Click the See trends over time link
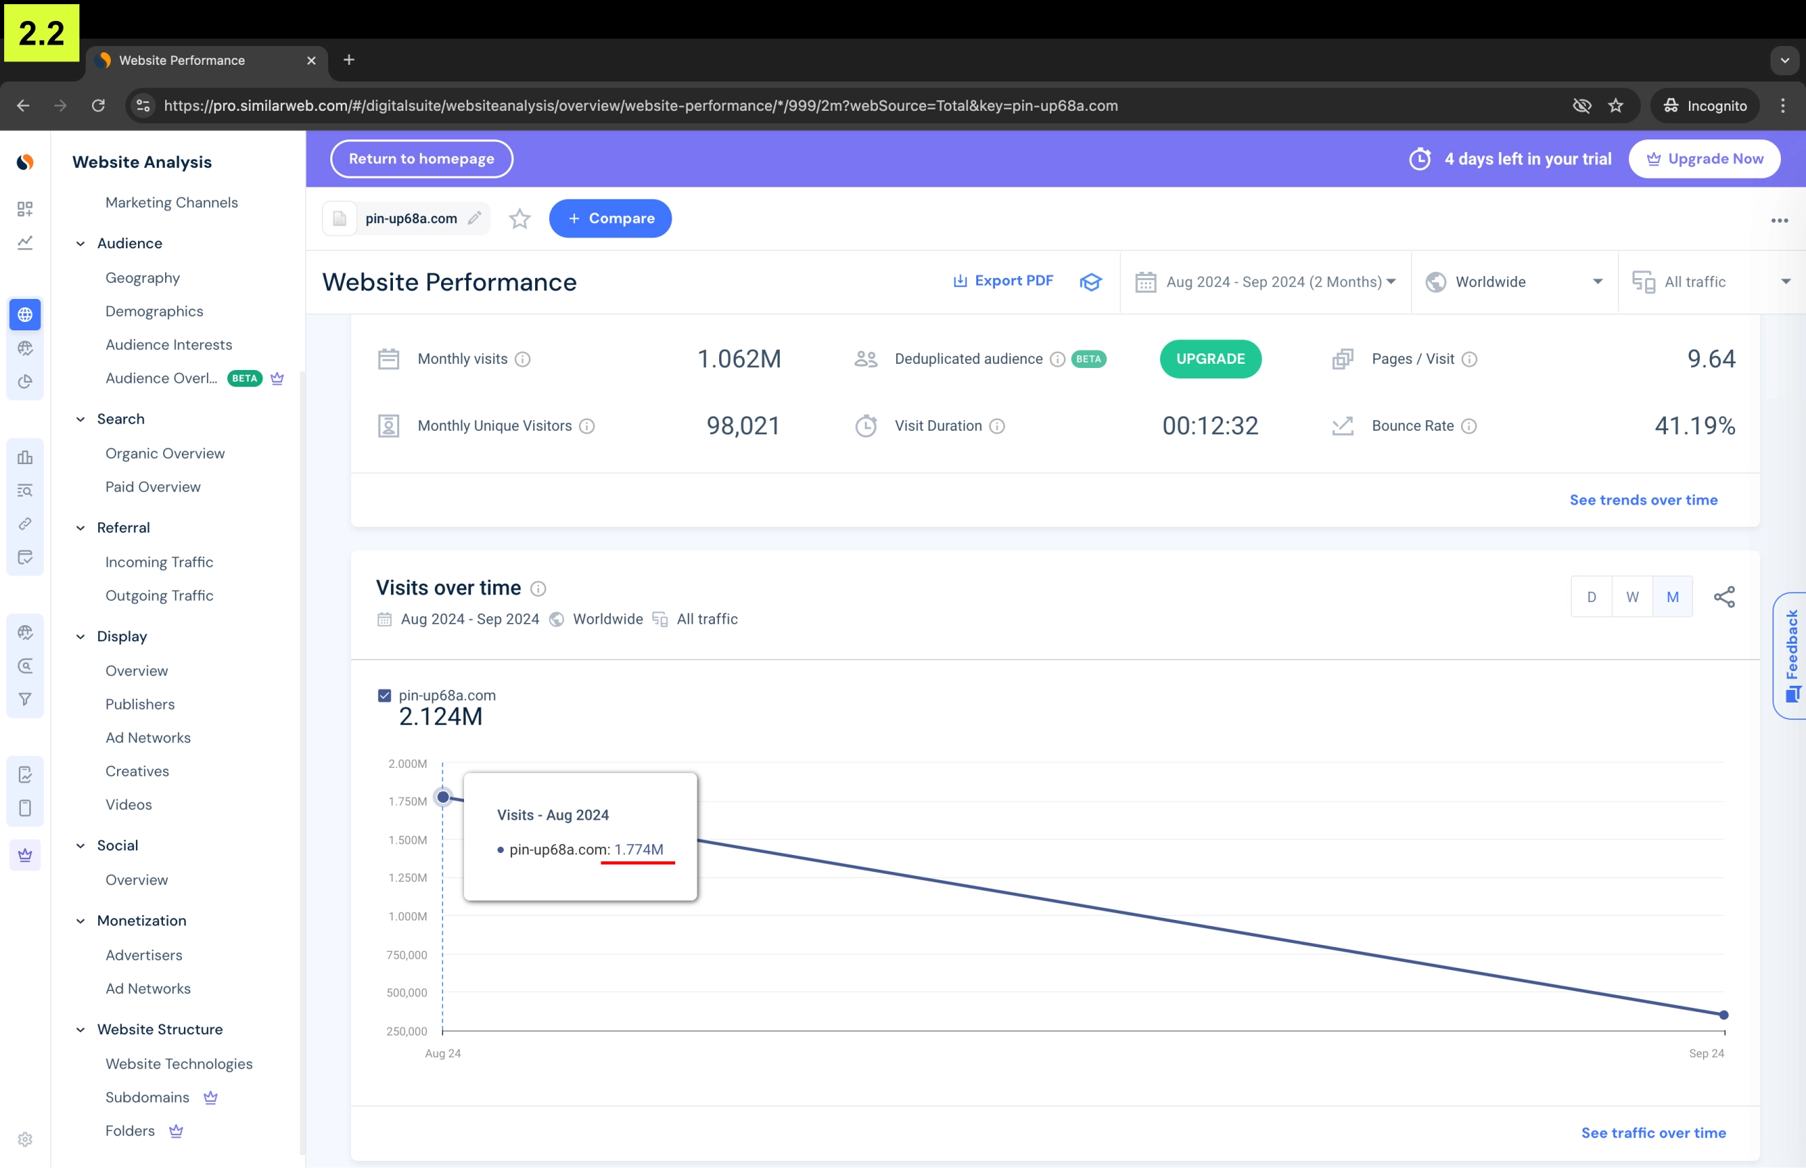 [1644, 500]
